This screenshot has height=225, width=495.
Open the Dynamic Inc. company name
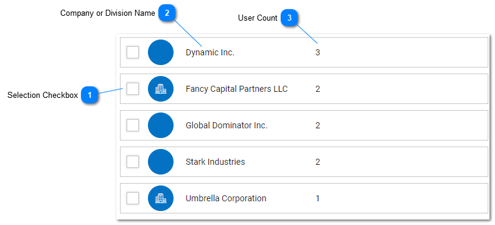click(210, 53)
